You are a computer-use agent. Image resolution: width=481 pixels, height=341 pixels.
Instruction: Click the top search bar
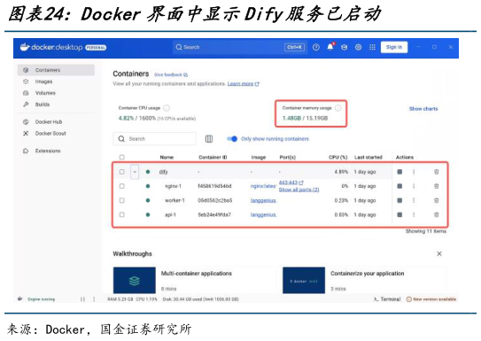(x=240, y=47)
